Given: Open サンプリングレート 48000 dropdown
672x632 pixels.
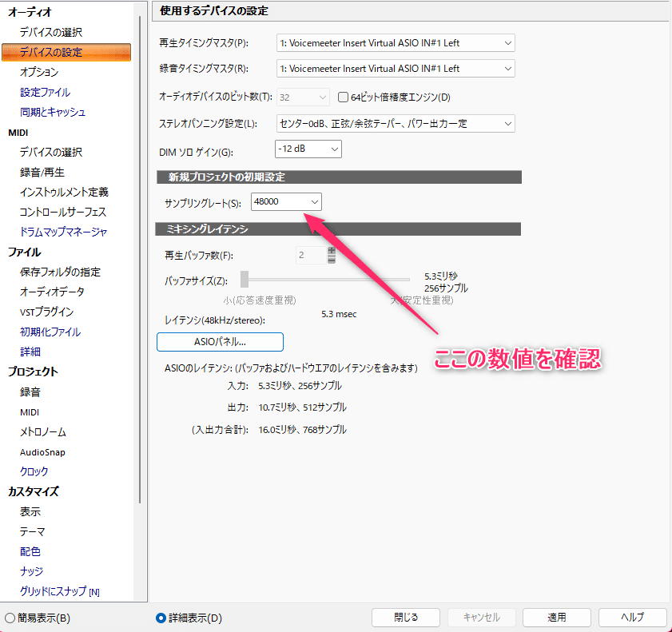Looking at the screenshot, I should pyautogui.click(x=286, y=202).
